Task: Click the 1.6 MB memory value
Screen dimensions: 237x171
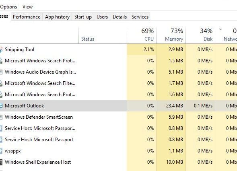Action: pyautogui.click(x=176, y=95)
